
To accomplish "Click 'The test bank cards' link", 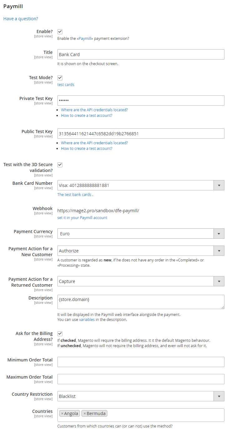I will click(x=74, y=195).
